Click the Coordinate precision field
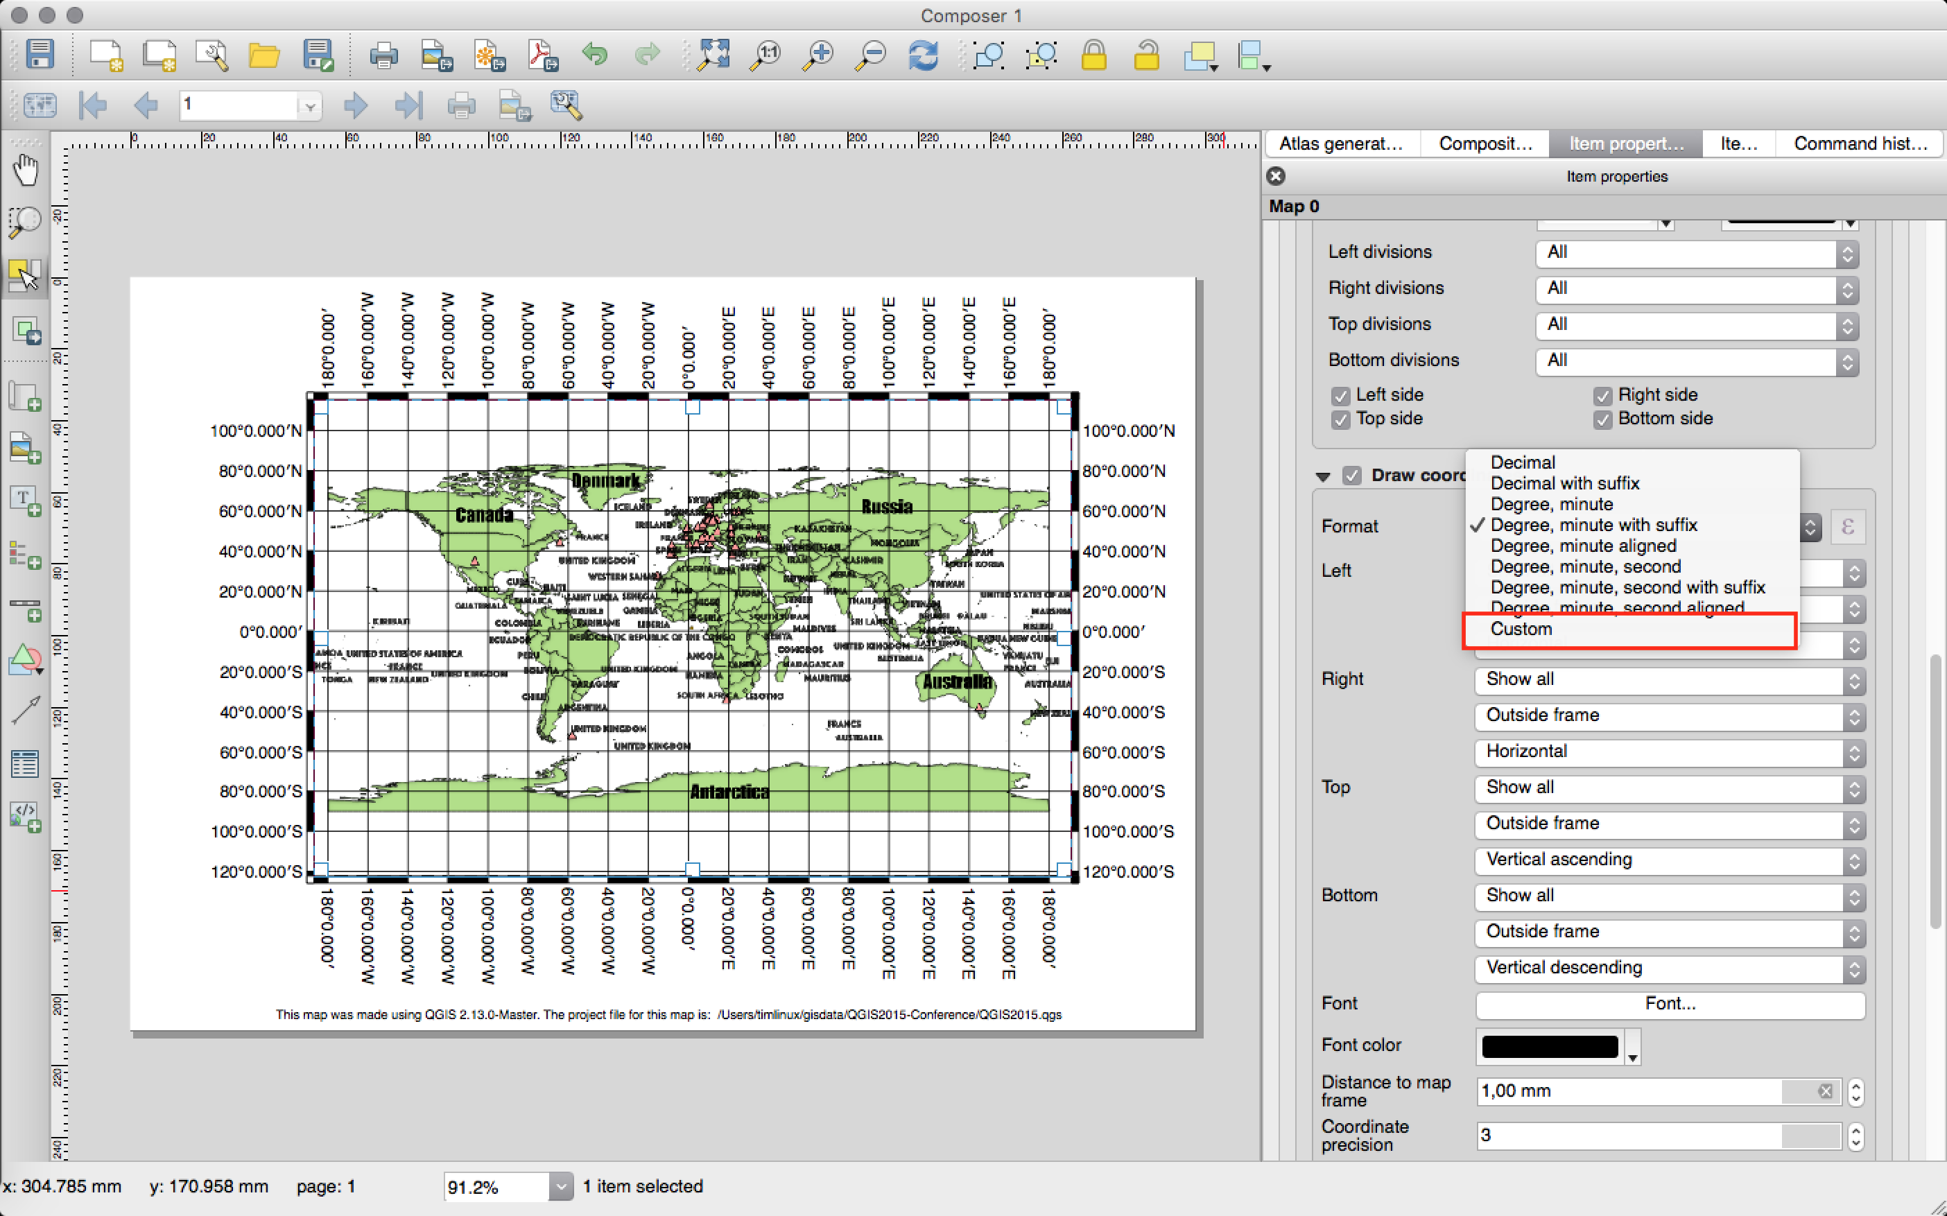The width and height of the screenshot is (1947, 1216). (x=1630, y=1136)
